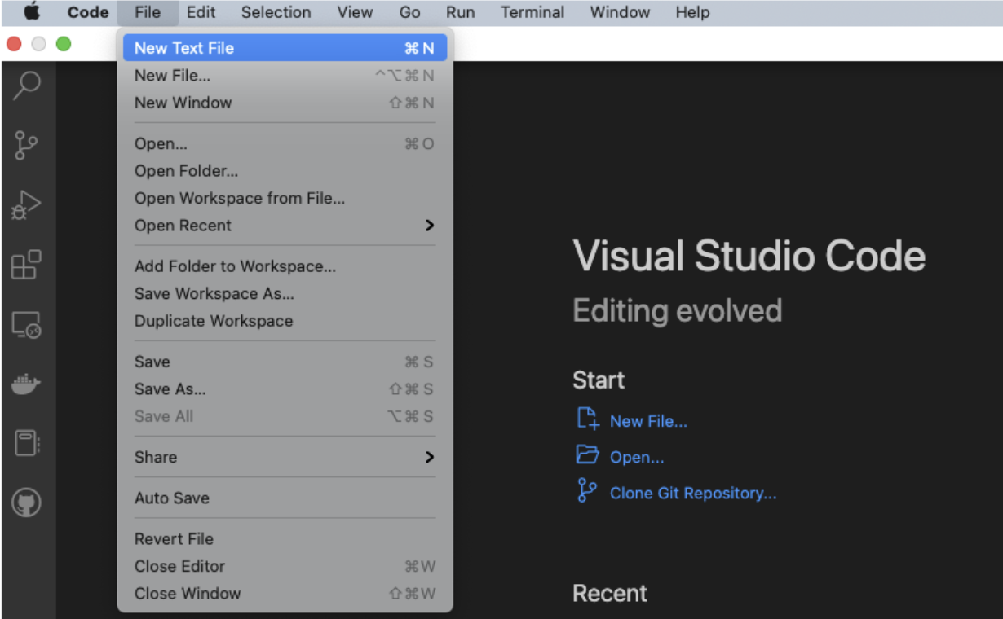Image resolution: width=1003 pixels, height=619 pixels.
Task: Open the Search view in activity bar
Action: (x=27, y=85)
